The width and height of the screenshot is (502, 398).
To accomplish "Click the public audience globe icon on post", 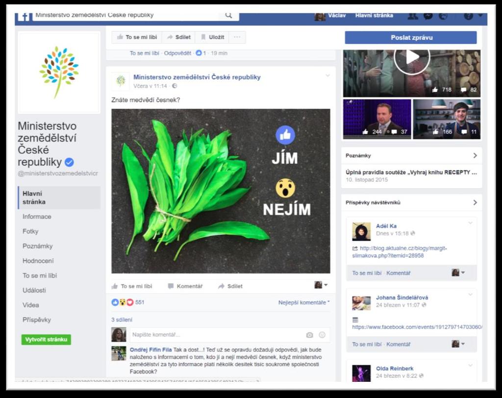I will [175, 86].
